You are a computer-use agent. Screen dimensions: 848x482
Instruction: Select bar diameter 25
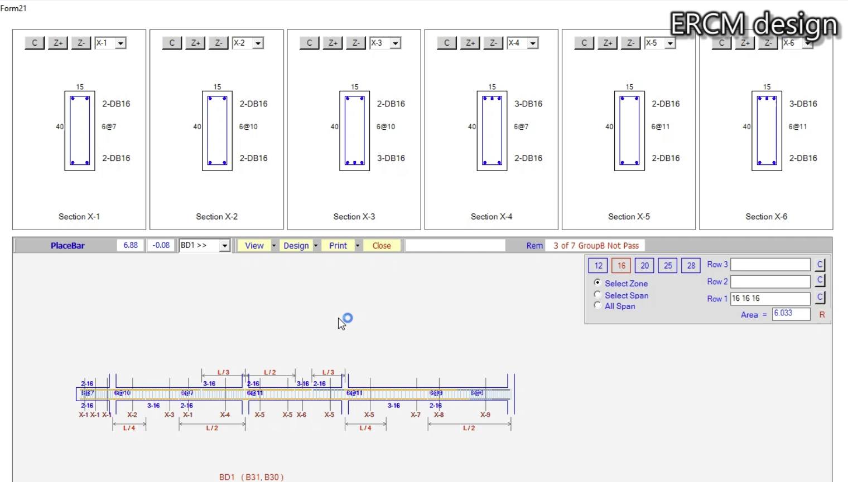click(x=668, y=266)
